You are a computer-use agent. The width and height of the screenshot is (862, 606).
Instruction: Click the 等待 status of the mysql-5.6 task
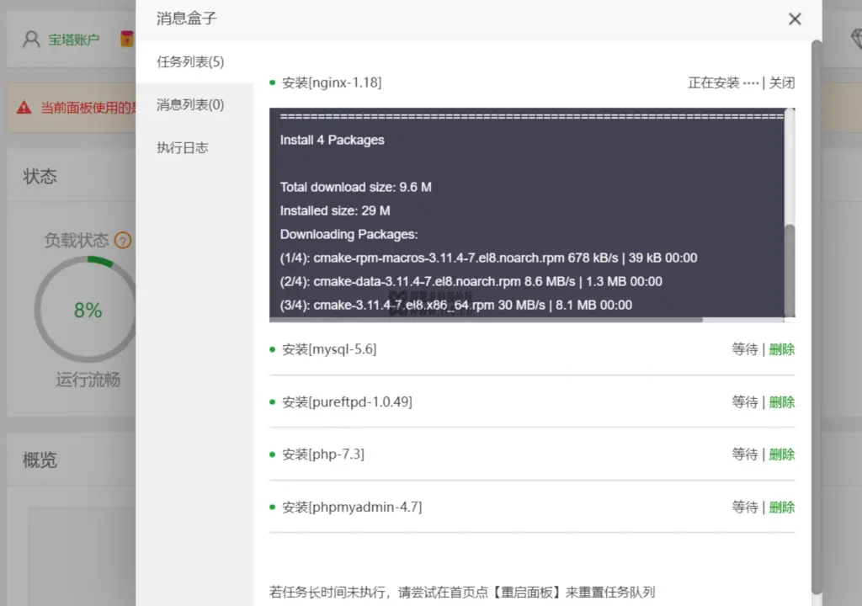point(745,349)
